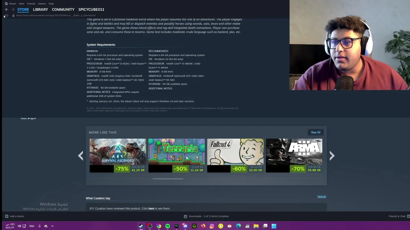Open the Steam menu
The height and width of the screenshot is (230, 410).
[x=12, y=4]
